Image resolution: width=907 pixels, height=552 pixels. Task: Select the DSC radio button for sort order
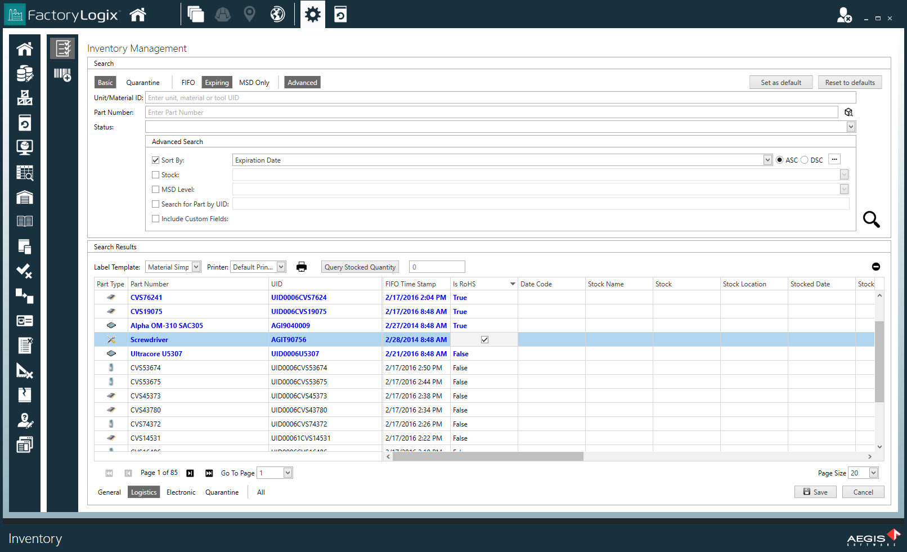pyautogui.click(x=805, y=160)
